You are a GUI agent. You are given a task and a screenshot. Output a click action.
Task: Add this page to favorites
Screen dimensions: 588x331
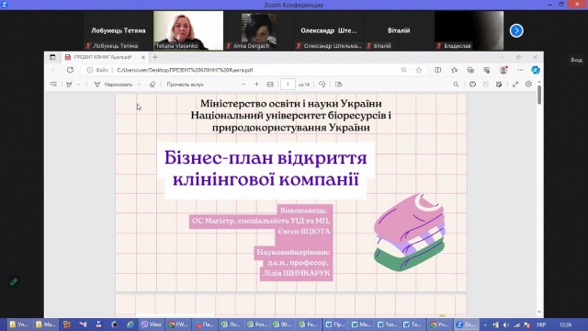point(419,70)
